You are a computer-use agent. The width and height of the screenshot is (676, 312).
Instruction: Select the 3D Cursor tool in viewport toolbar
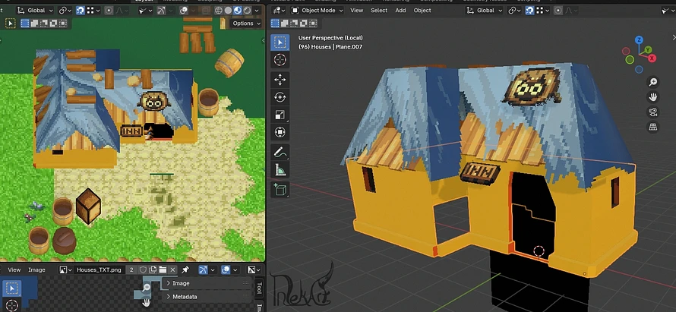[280, 59]
